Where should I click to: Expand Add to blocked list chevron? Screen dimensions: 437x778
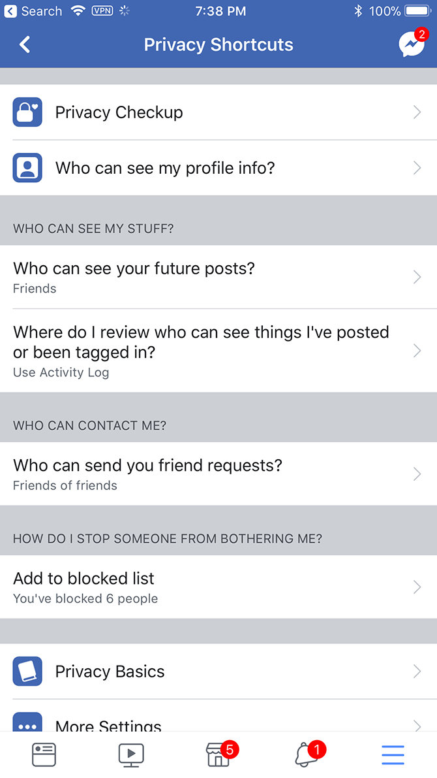point(417,587)
